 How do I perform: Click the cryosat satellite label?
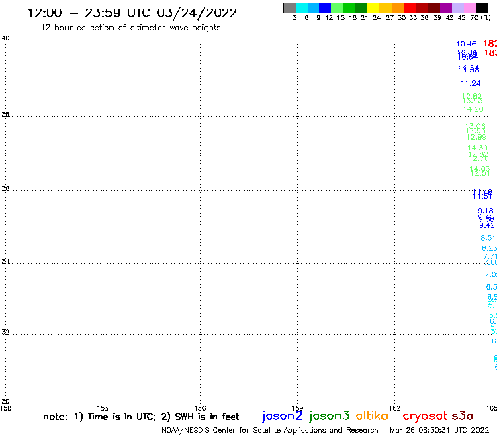coord(425,416)
